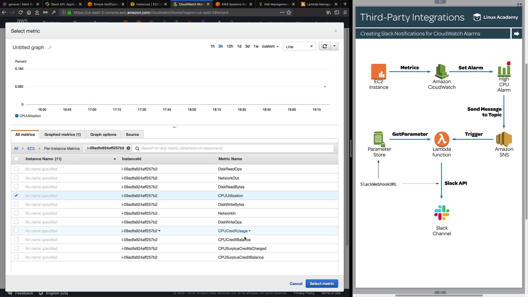Uncheck the CPUUtilization metric checkbox
The width and height of the screenshot is (528, 297).
coord(16,196)
